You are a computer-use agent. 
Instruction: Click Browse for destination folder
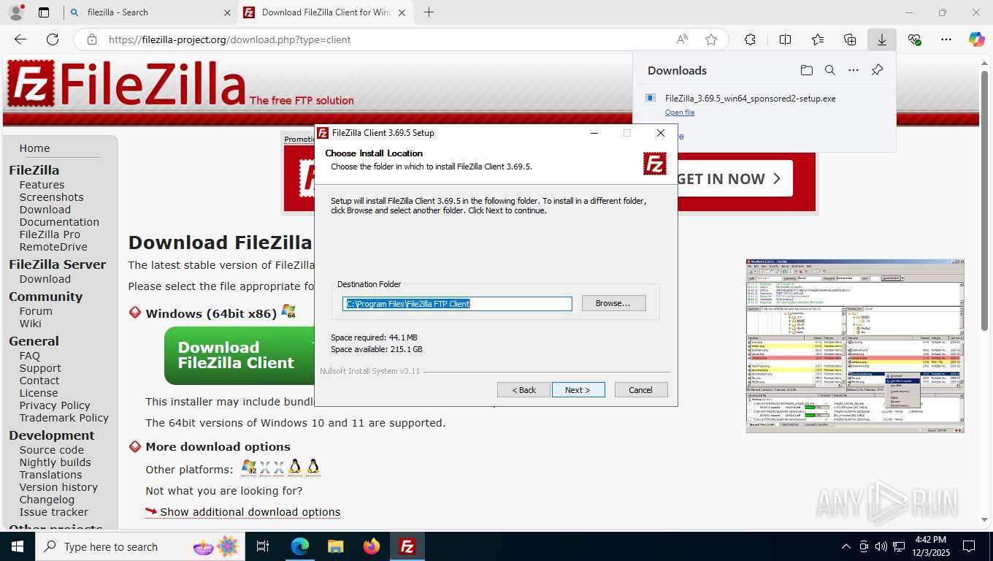point(613,303)
